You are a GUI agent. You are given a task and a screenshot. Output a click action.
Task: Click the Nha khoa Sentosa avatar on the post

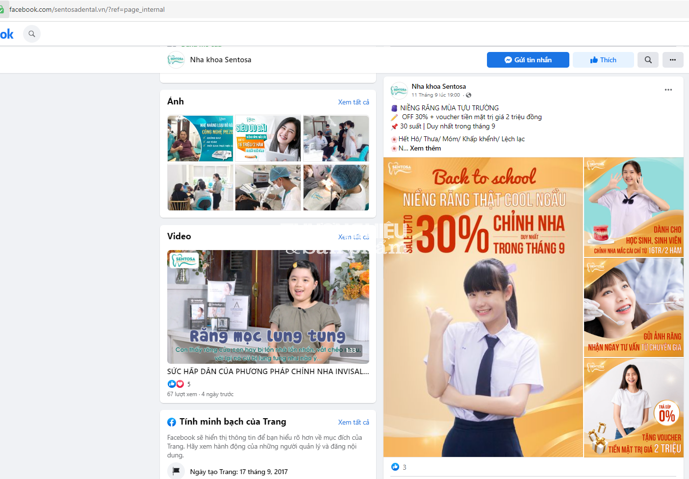coord(399,90)
